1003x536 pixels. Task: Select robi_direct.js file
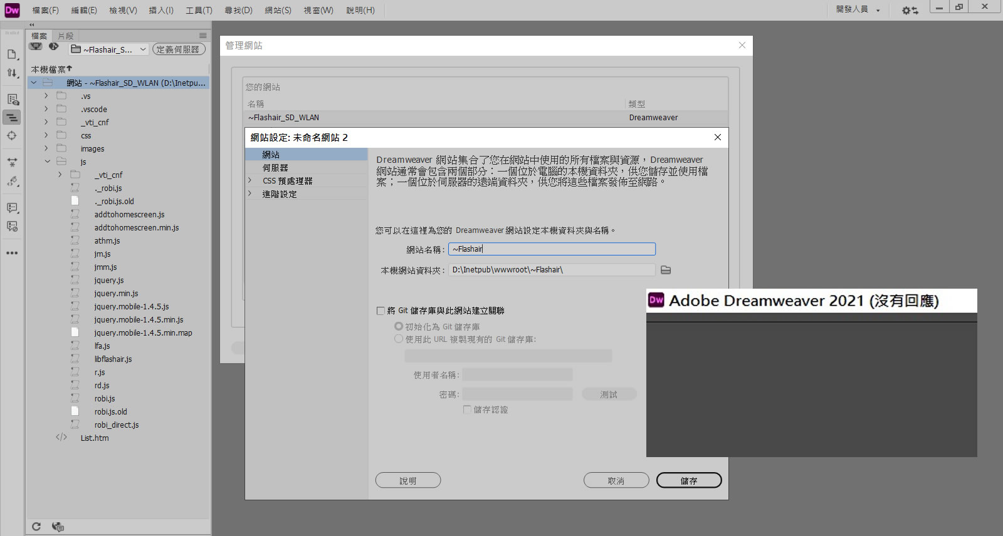[117, 425]
